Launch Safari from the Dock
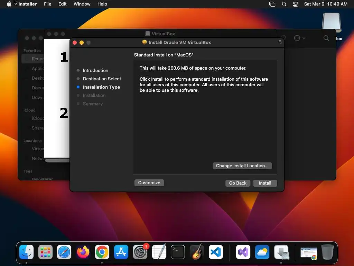Viewport: 354px width, 266px height. (x=64, y=252)
